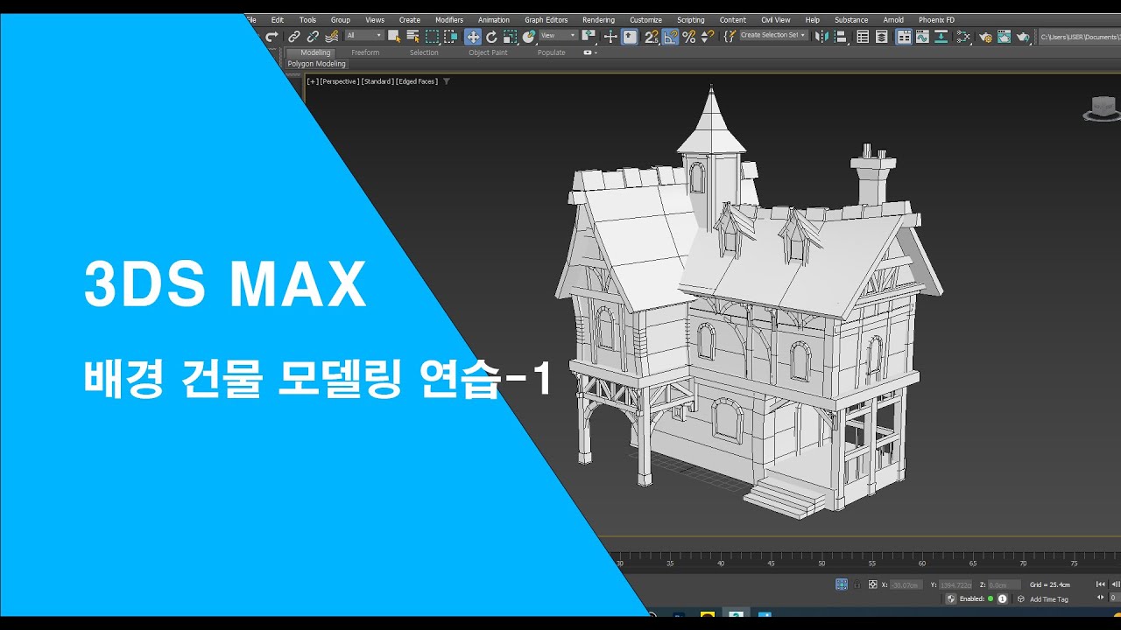The image size is (1121, 630).
Task: Activate the Select and Scale tool
Action: tap(511, 37)
